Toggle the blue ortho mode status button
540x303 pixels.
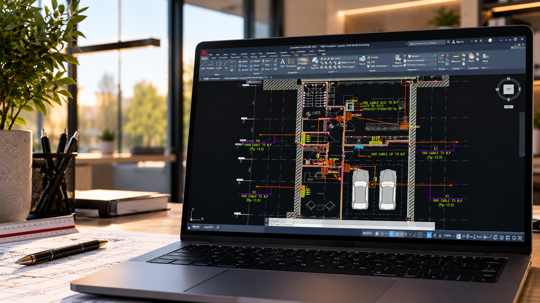[x=391, y=234]
